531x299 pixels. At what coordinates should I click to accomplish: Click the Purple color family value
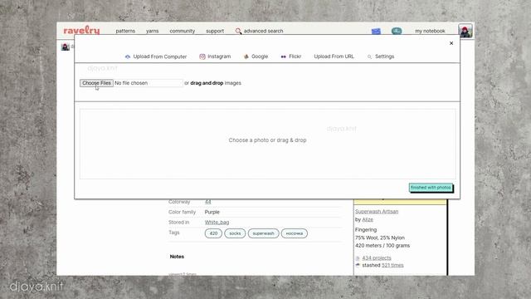click(x=212, y=213)
